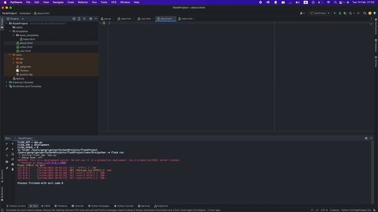The height and width of the screenshot is (212, 378).
Task: Open Search Everywhere magnifier in PyCharm toolbar
Action: pyautogui.click(x=364, y=13)
